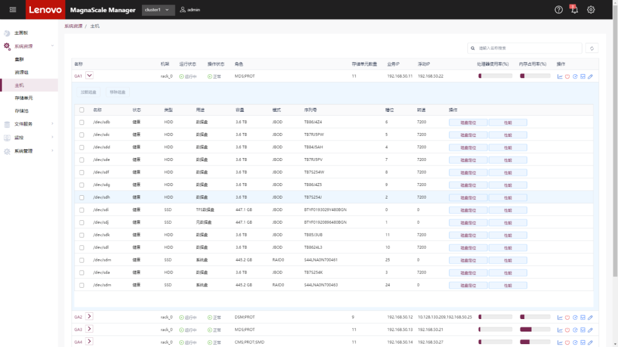Open the performance chart icon for GA1

tap(560, 76)
